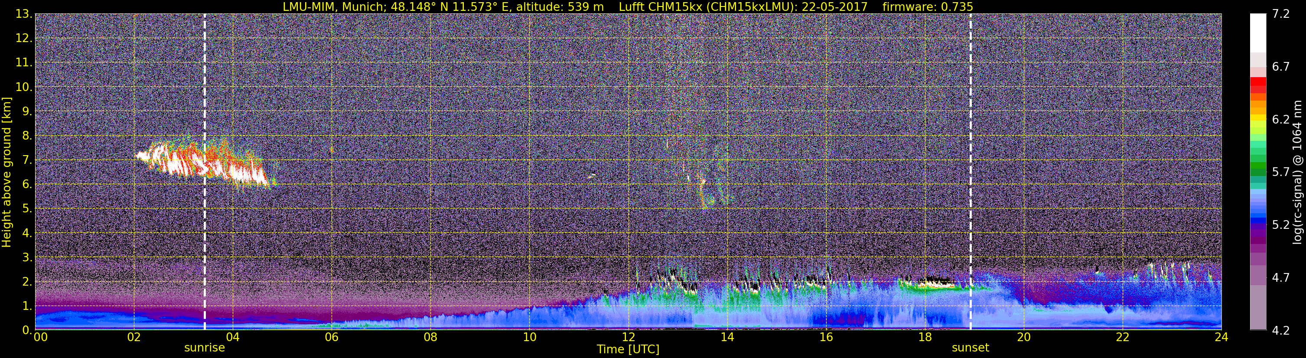Click the '4.7' colorbar value

1281,277
